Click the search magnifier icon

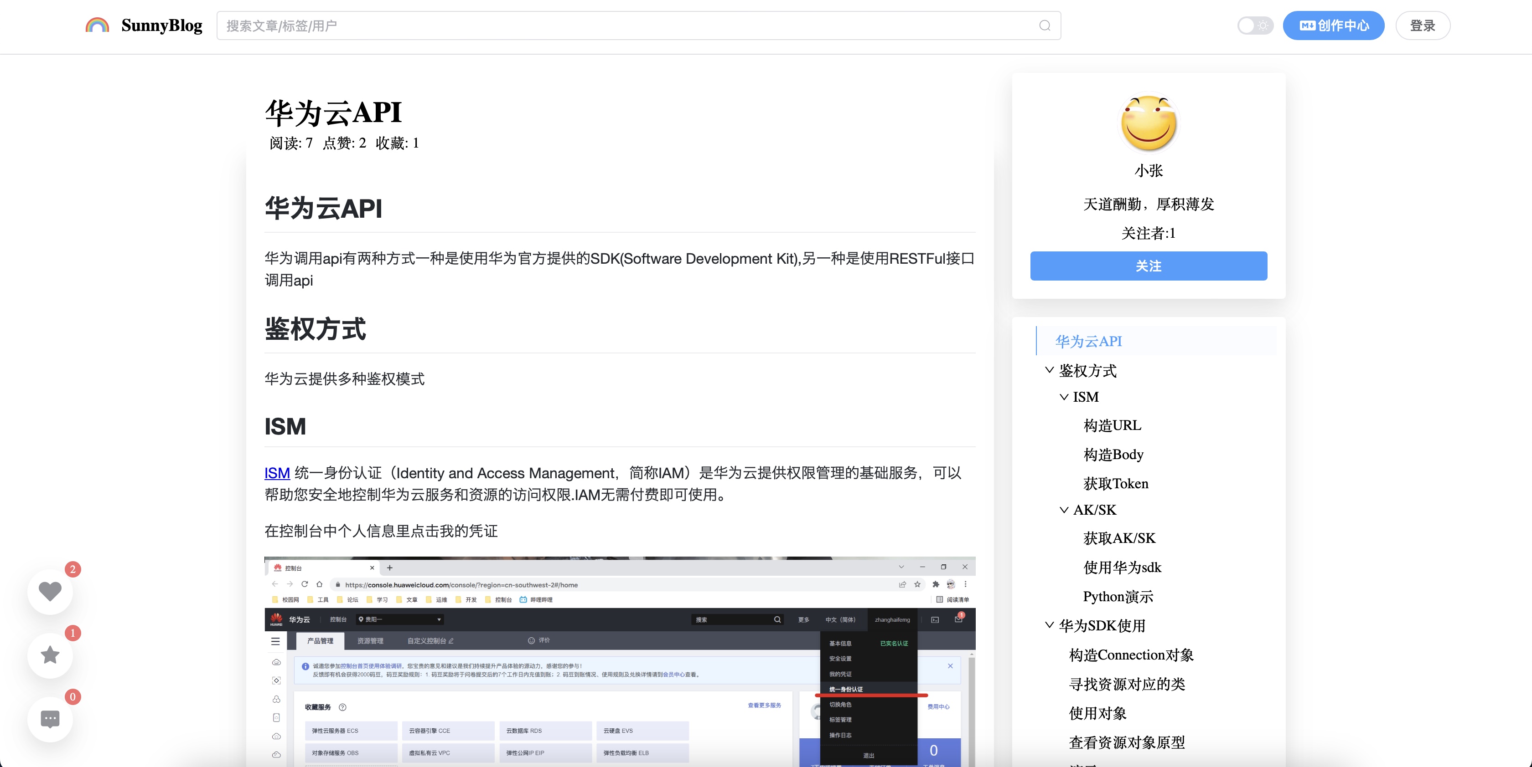(1044, 26)
